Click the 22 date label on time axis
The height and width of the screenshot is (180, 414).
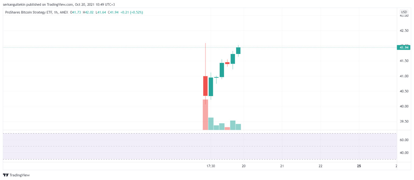pos(320,166)
